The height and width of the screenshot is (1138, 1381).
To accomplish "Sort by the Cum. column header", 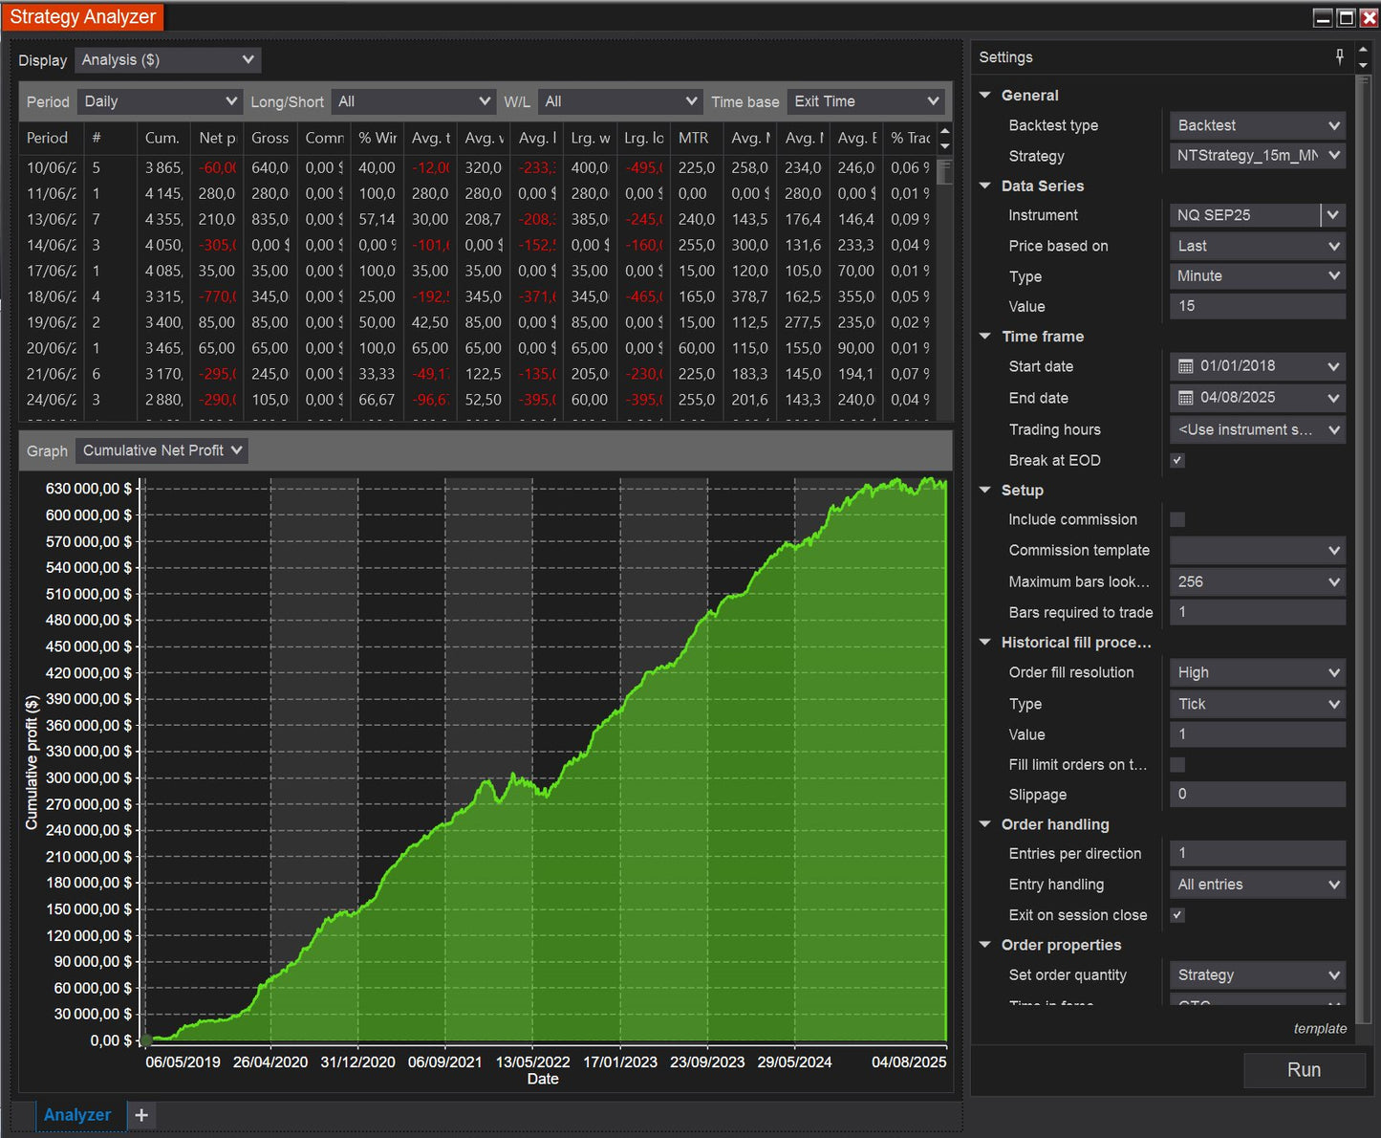I will (162, 138).
